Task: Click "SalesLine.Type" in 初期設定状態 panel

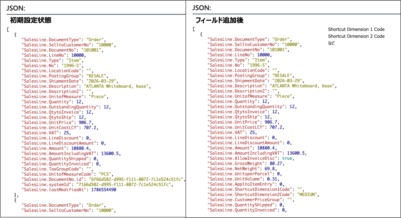Action: point(42,60)
